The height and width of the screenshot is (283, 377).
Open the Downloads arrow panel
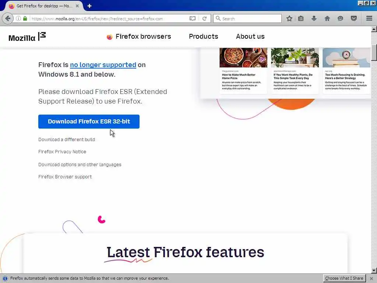click(314, 18)
